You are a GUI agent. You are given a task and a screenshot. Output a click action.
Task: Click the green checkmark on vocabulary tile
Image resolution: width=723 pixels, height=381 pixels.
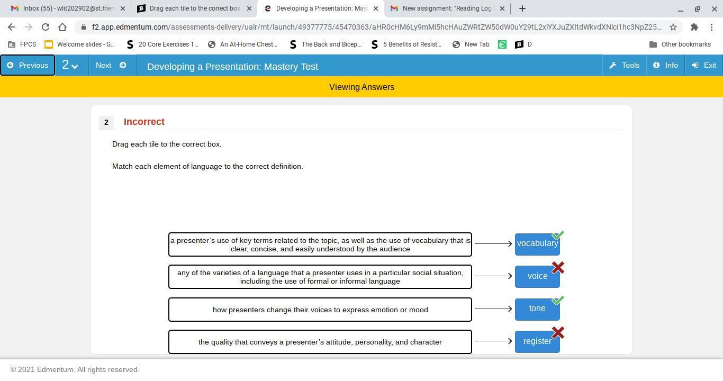[558, 235]
